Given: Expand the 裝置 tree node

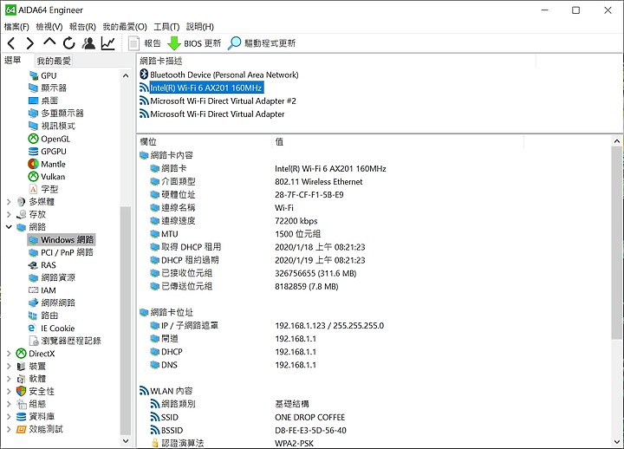Looking at the screenshot, I should tap(9, 366).
